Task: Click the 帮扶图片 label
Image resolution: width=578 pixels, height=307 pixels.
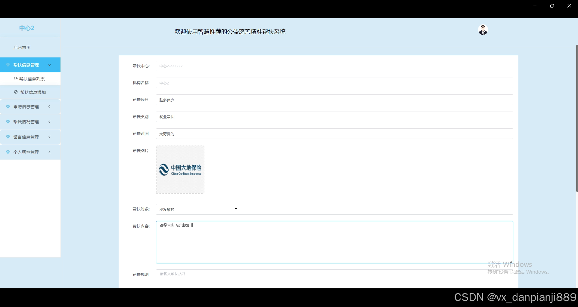Action: 141,151
